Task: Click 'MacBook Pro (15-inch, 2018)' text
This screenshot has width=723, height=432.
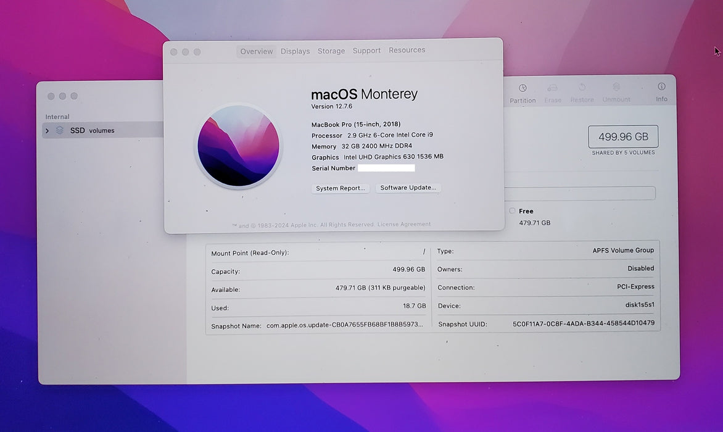Action: 356,124
